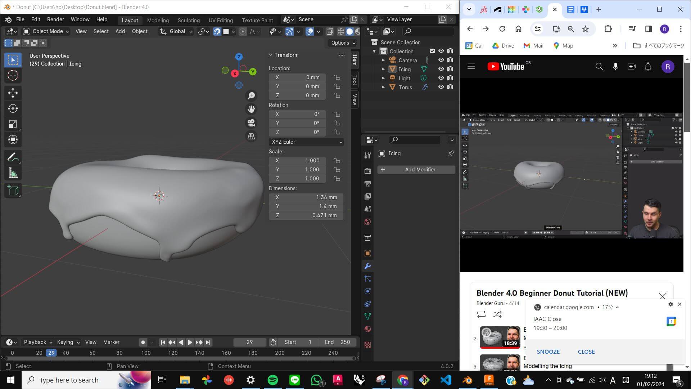Toggle the camera view icon
The width and height of the screenshot is (691, 389).
[x=251, y=123]
